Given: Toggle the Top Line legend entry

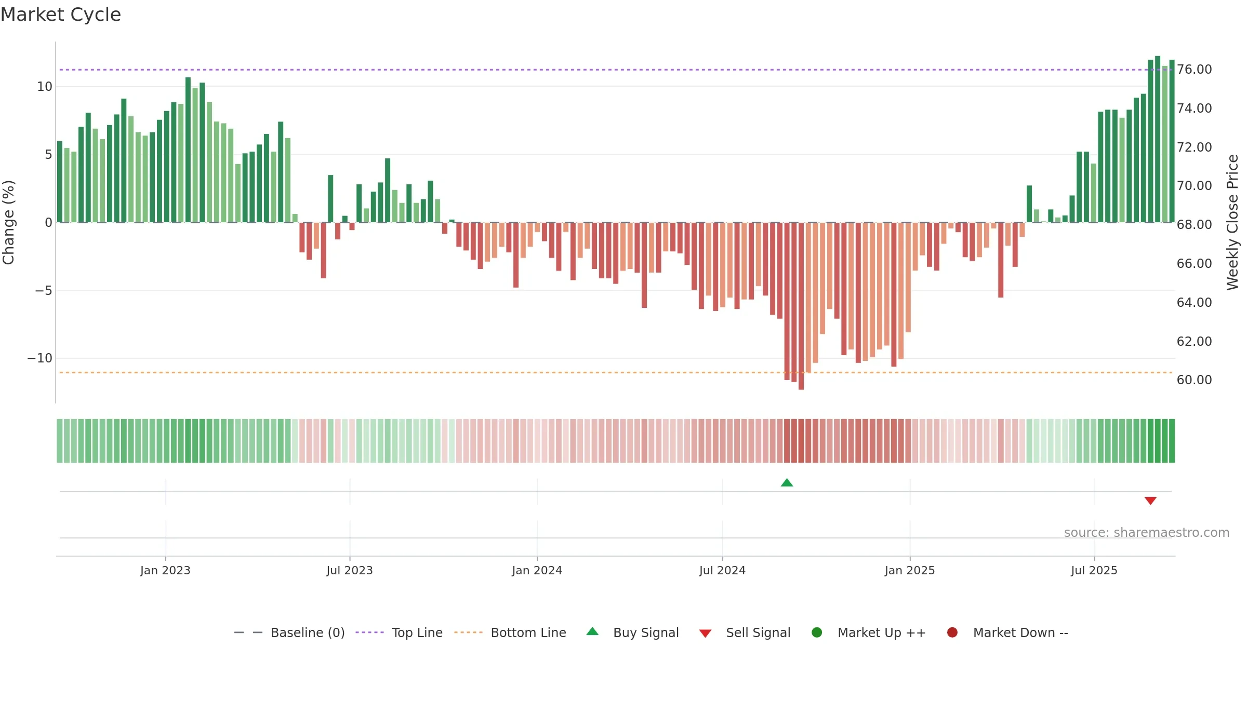Looking at the screenshot, I should tap(399, 632).
